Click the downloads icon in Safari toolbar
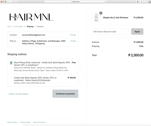 point(137,2)
